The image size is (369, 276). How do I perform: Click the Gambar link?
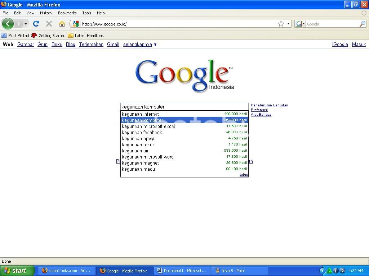coord(26,45)
